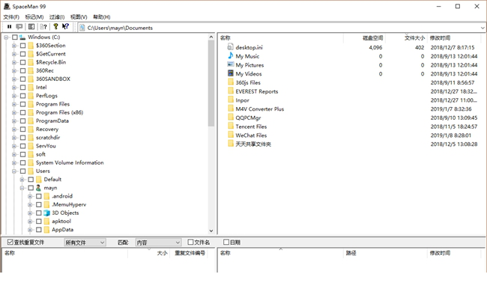Open the 过滤(I) menu

57,17
